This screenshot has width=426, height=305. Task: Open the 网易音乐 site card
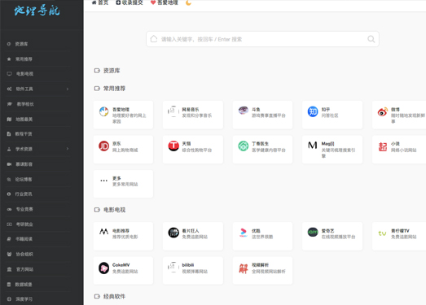193,115
